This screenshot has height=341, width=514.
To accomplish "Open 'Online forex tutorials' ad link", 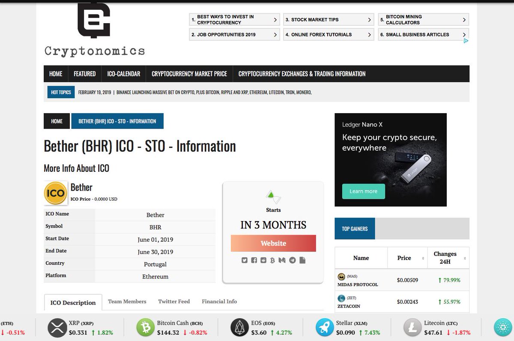I will click(x=329, y=35).
